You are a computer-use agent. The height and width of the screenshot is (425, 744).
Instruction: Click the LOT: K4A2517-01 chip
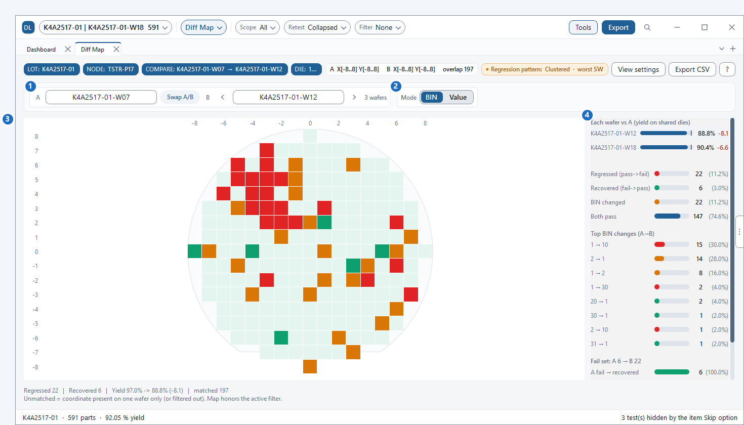click(52, 69)
